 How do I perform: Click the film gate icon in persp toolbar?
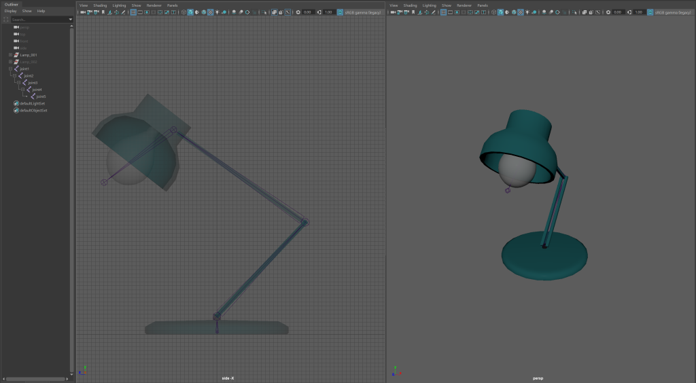pos(450,12)
